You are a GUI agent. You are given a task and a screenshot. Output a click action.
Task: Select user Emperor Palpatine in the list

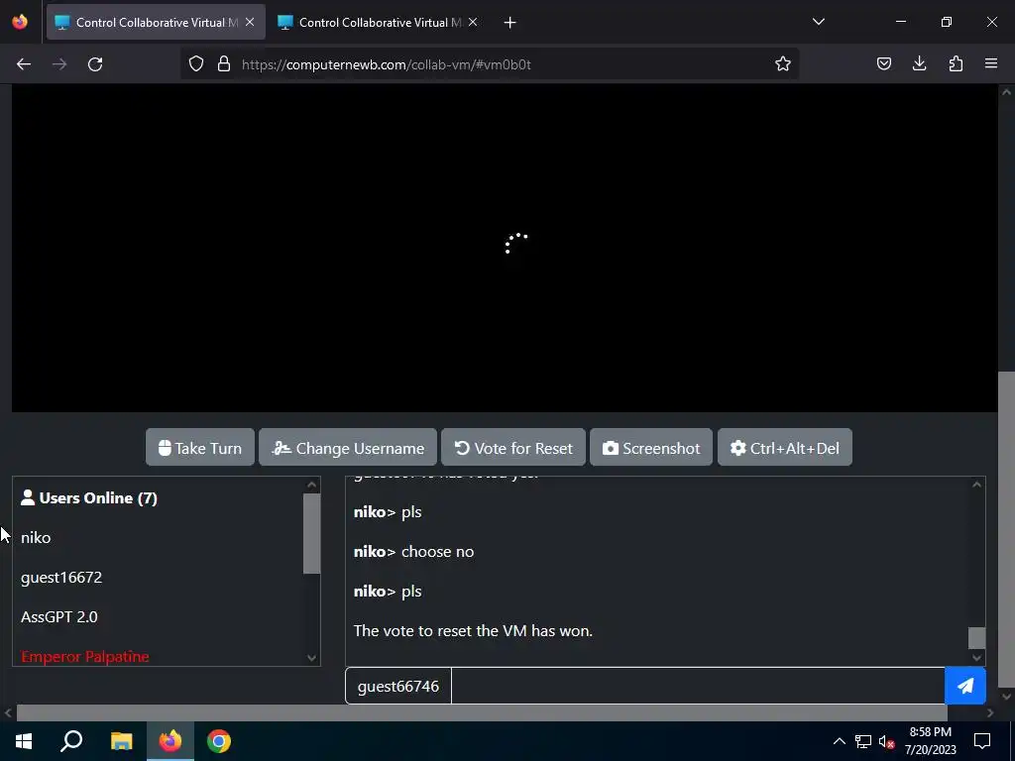tap(85, 656)
